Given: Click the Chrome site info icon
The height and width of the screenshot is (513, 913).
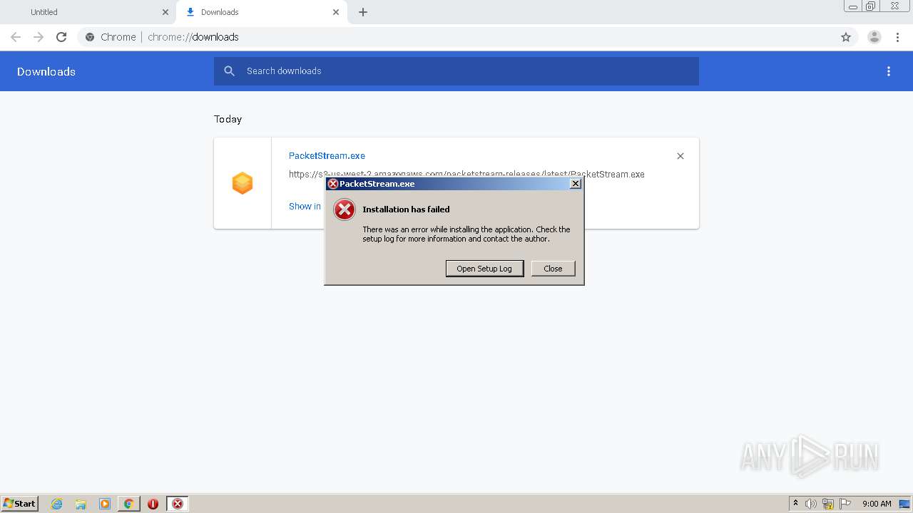Looking at the screenshot, I should [x=90, y=37].
